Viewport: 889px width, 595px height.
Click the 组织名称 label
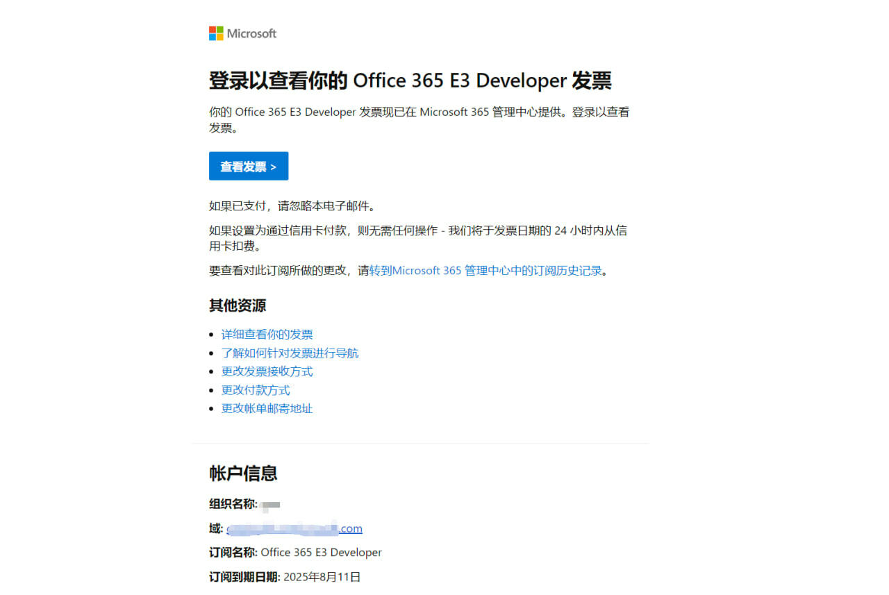click(233, 504)
